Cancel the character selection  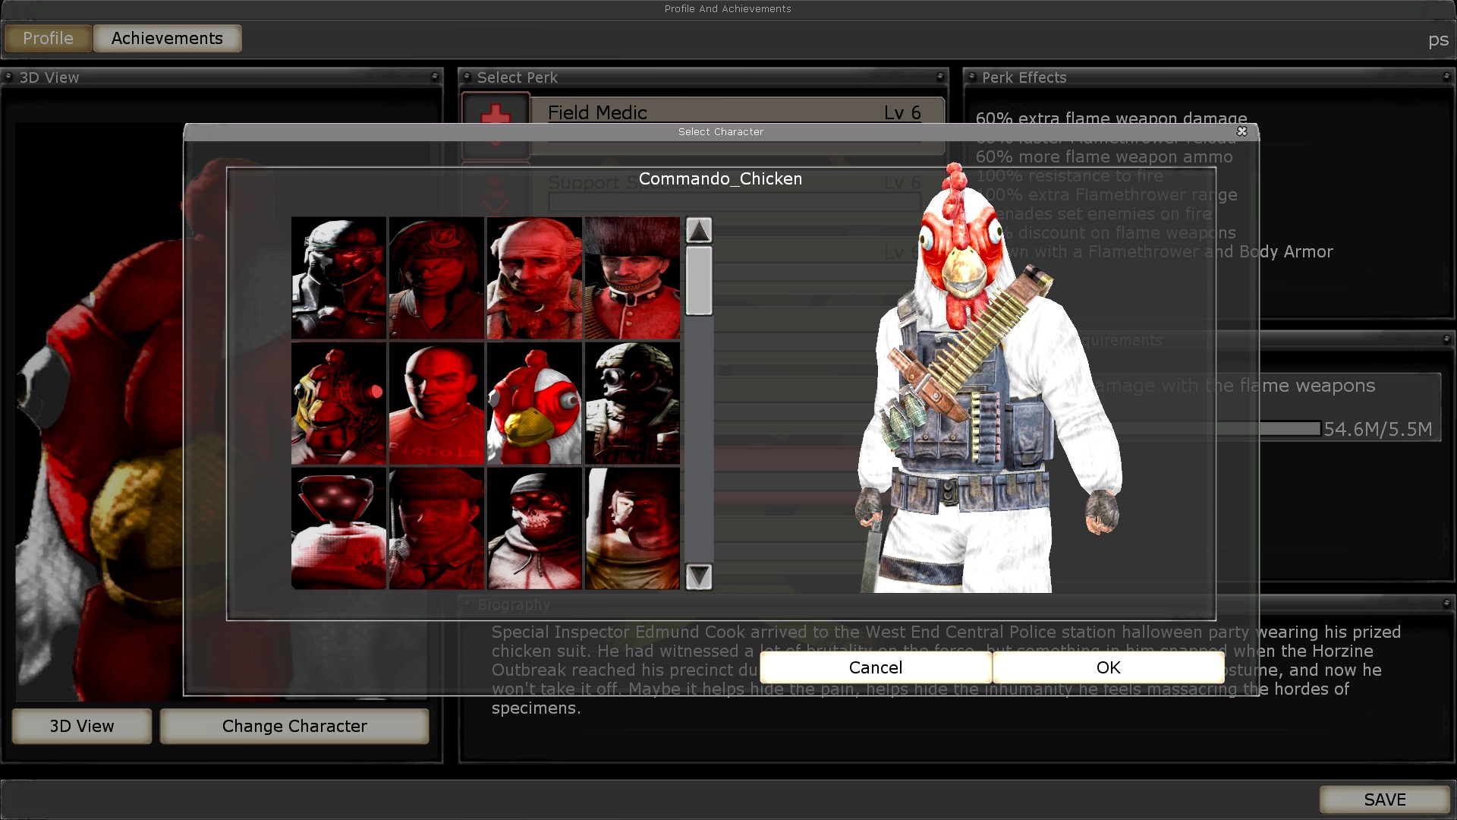coord(876,667)
